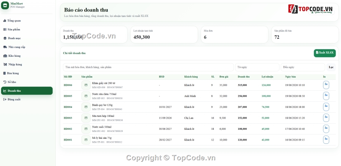Focus the invoice search input field
The height and width of the screenshot is (166, 341).
coord(148,67)
